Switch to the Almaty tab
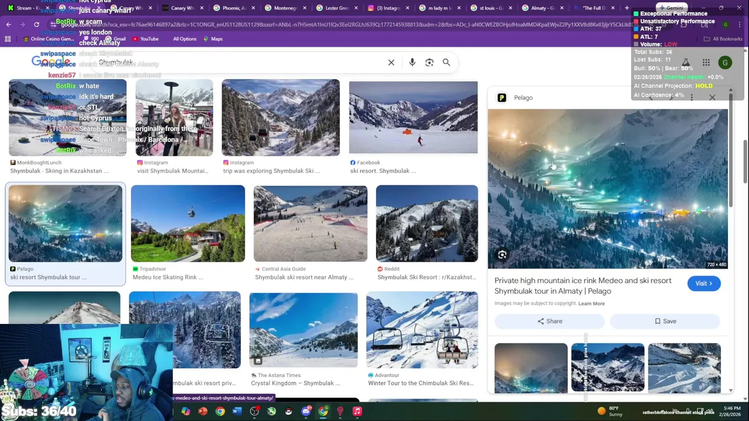This screenshot has height=421, width=749. click(x=542, y=8)
